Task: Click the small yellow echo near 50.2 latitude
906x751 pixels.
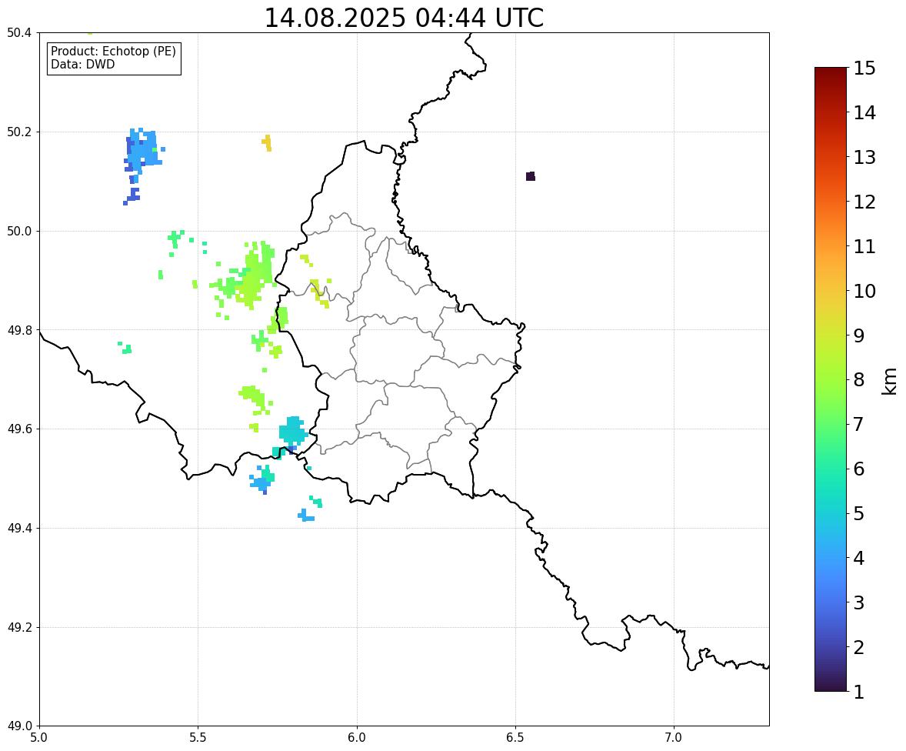Action: (267, 142)
